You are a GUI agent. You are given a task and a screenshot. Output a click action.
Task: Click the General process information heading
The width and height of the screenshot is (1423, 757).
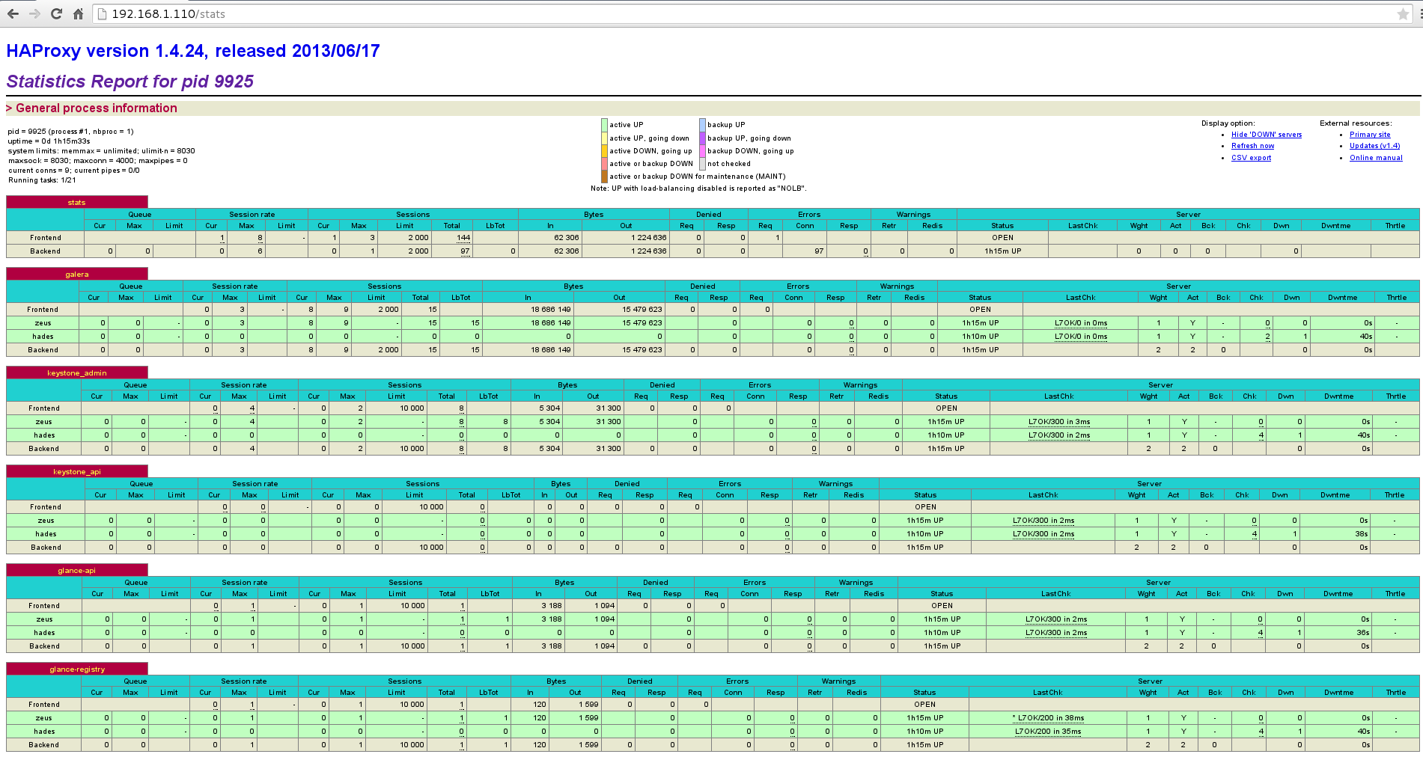click(96, 108)
